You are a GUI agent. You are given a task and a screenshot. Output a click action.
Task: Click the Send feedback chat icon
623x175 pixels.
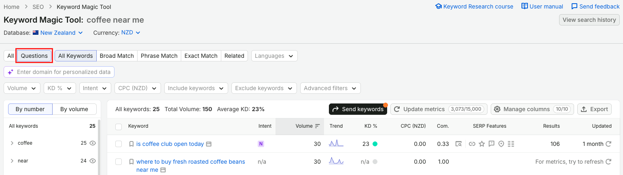(x=574, y=6)
